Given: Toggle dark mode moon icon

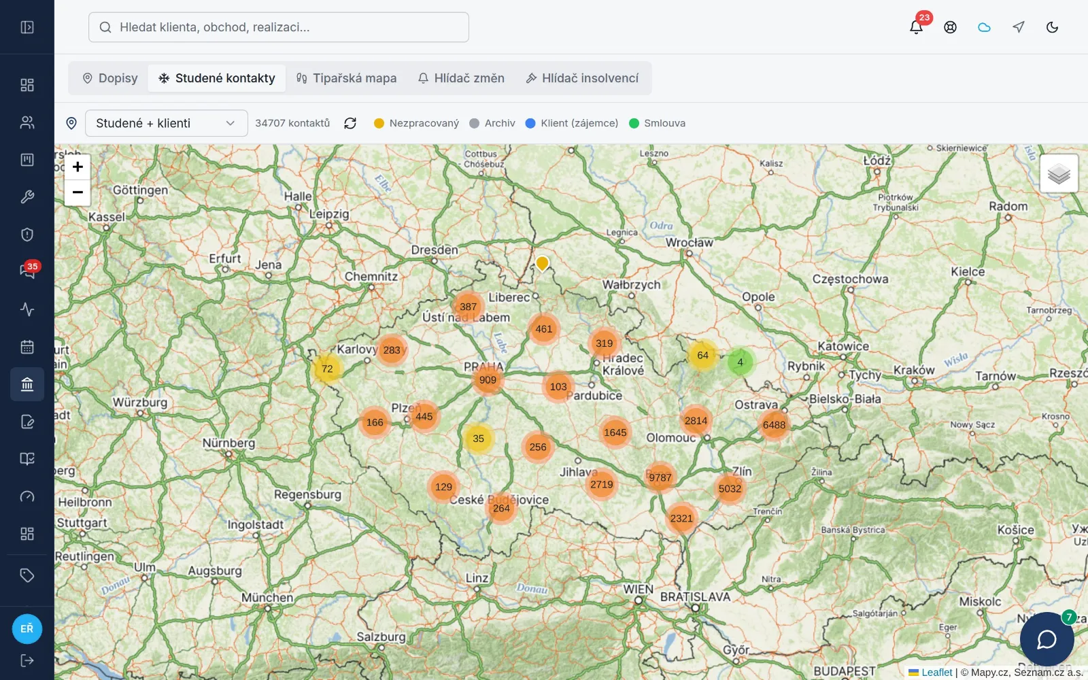Looking at the screenshot, I should click(x=1052, y=27).
